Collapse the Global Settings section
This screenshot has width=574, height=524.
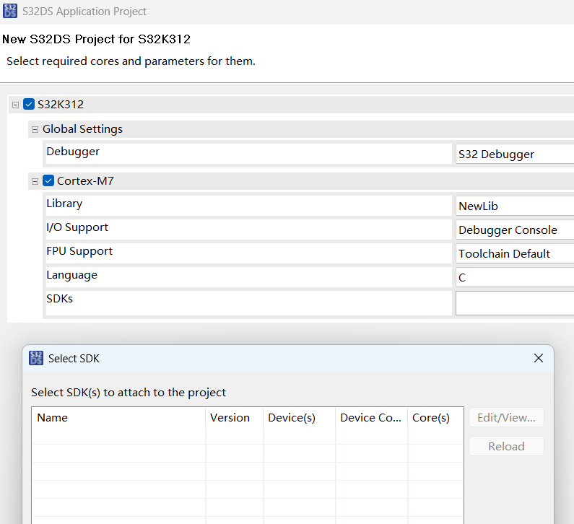tap(35, 129)
